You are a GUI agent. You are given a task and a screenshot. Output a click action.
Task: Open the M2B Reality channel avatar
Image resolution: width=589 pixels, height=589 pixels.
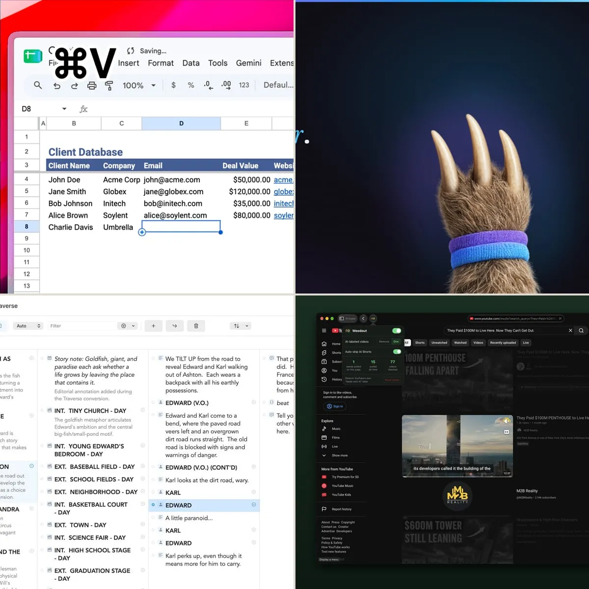tap(457, 495)
